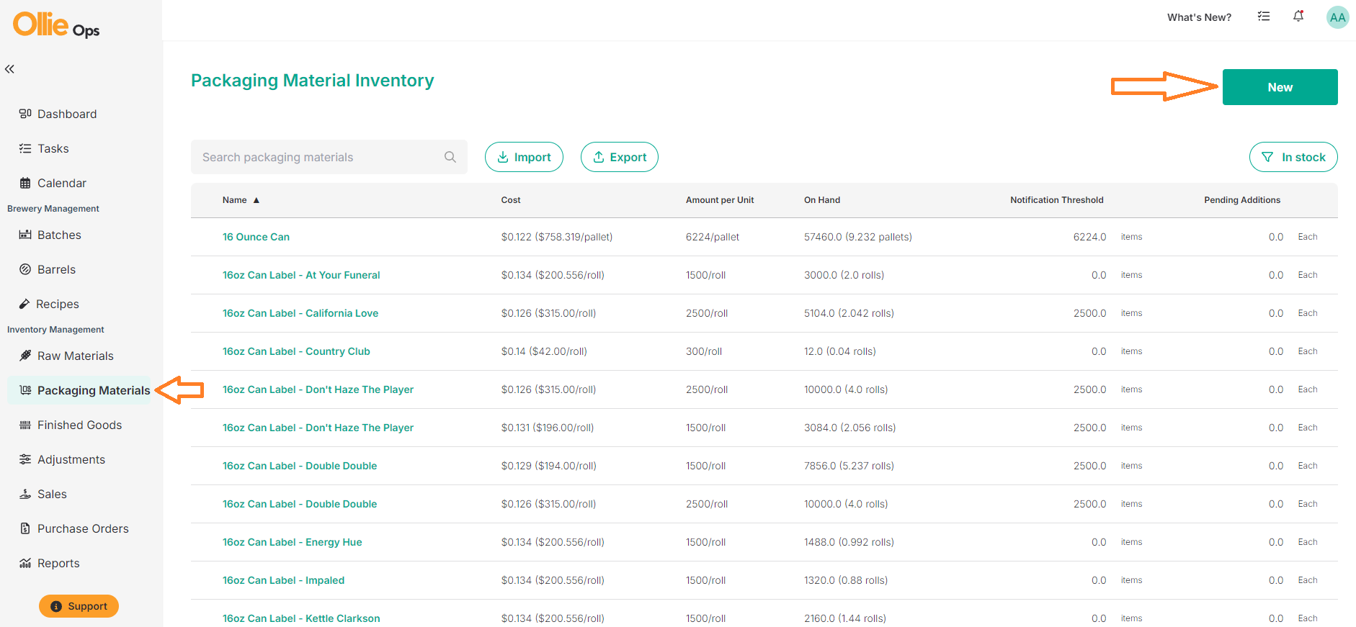
Task: Select the 300/roll amount per unit
Action: [x=704, y=351]
